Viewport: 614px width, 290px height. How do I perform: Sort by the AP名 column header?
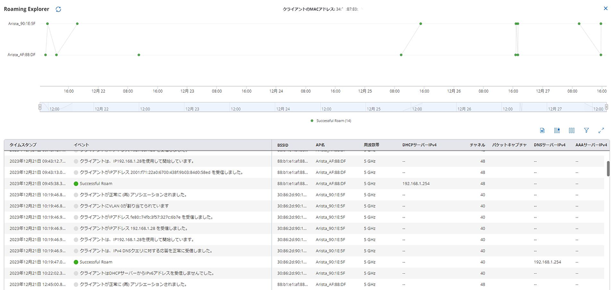pos(320,145)
